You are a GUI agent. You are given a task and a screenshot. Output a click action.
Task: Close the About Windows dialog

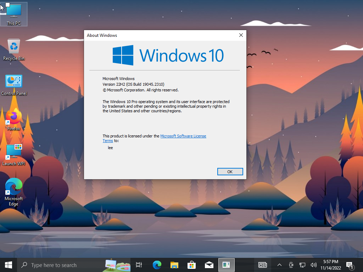241,35
